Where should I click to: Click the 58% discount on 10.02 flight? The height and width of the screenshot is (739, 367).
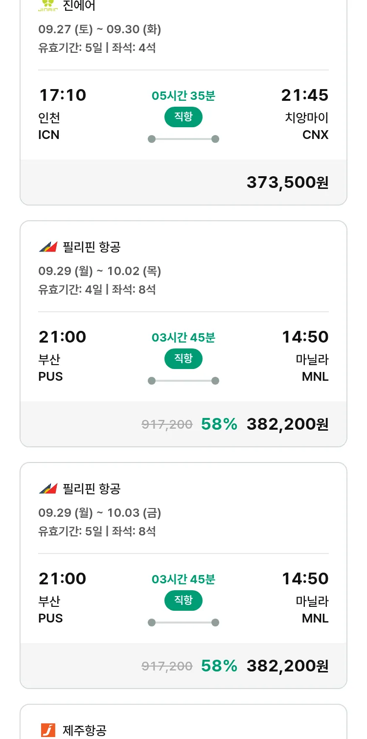[219, 424]
